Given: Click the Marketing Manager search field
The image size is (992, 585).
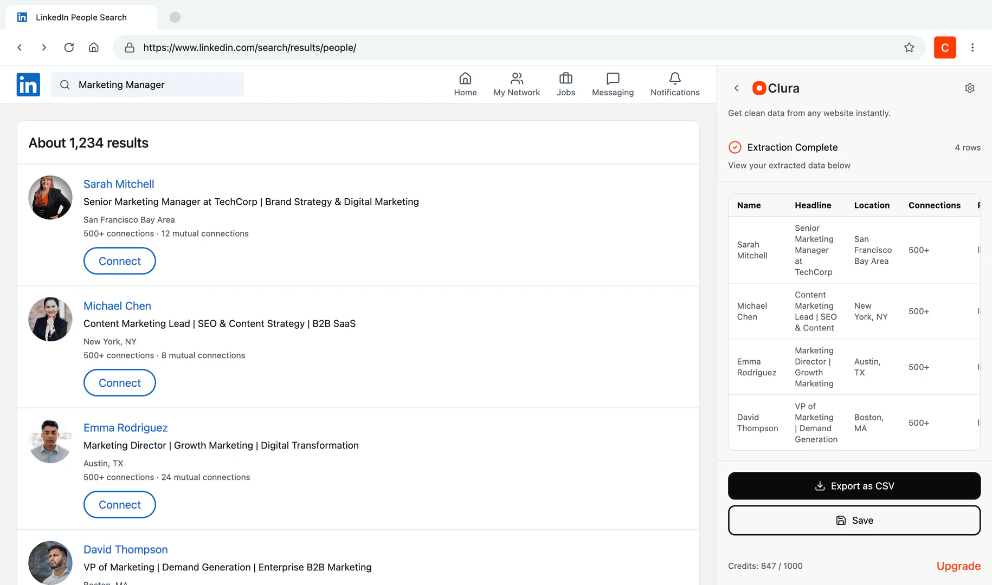Looking at the screenshot, I should pyautogui.click(x=147, y=84).
